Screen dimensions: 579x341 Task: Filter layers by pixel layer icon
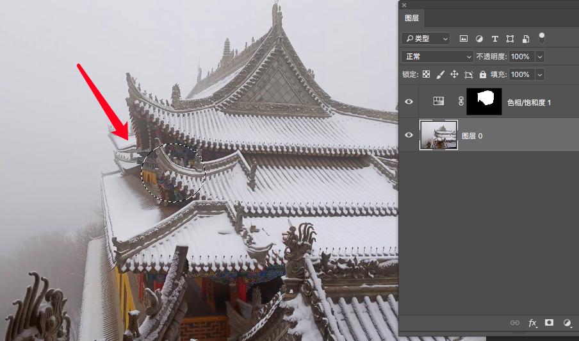click(x=464, y=38)
